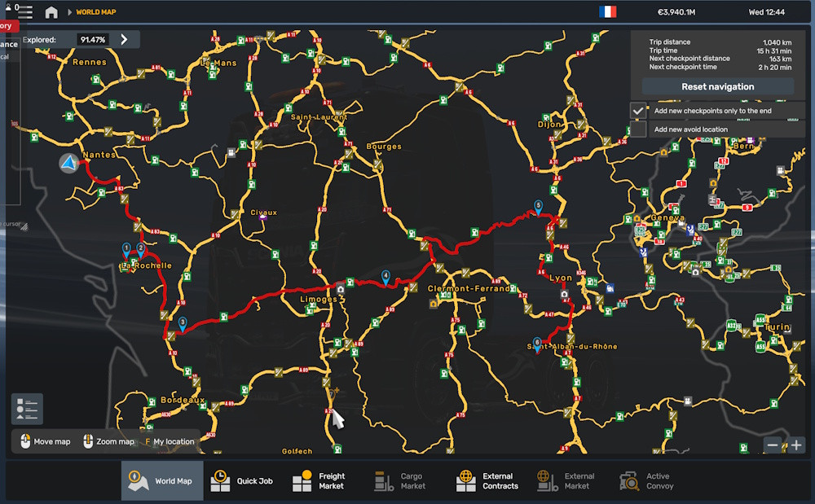This screenshot has width=815, height=504.
Task: Click checkpoint marker 3 north of Bordeaux
Action: [183, 323]
